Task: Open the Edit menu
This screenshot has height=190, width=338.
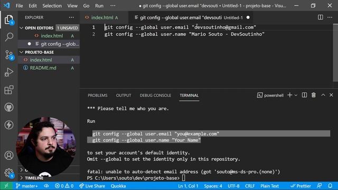Action: (x=33, y=6)
